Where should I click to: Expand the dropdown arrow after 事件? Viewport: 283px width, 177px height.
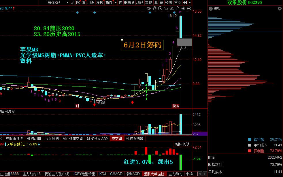pyautogui.click(x=116, y=3)
